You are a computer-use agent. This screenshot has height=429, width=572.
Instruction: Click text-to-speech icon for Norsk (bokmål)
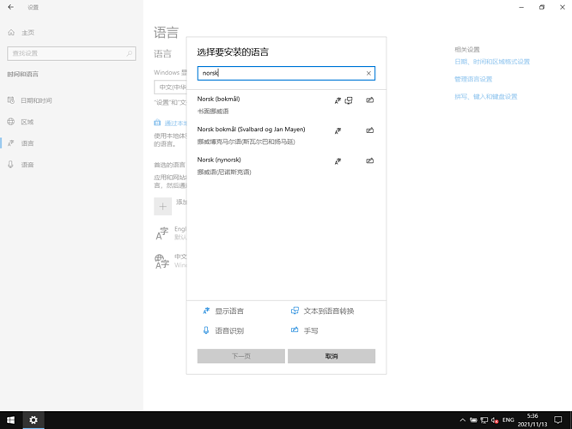click(x=349, y=100)
